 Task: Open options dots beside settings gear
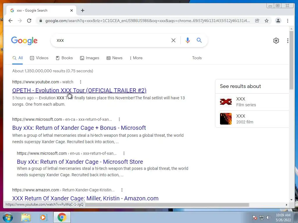[x=288, y=41]
